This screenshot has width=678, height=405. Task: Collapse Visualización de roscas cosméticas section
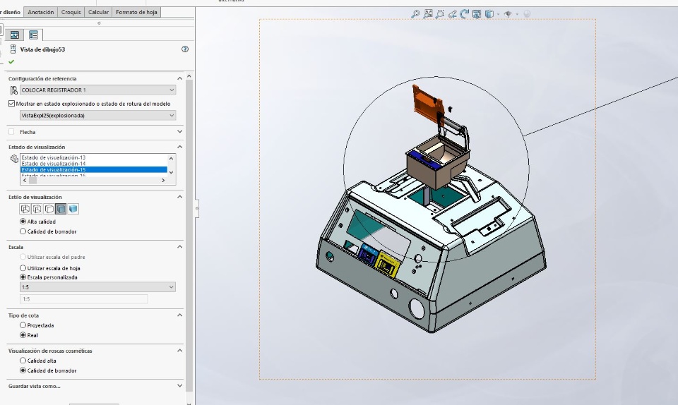tap(180, 351)
